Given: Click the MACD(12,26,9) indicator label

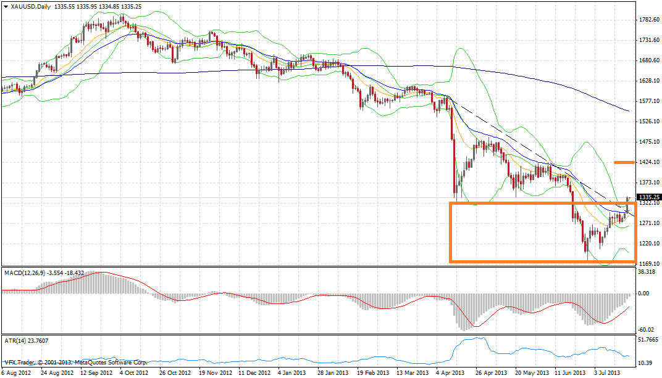Looking at the screenshot, I should 28,272.
